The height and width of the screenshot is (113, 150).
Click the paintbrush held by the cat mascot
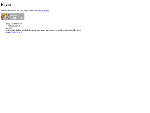point(8,16)
